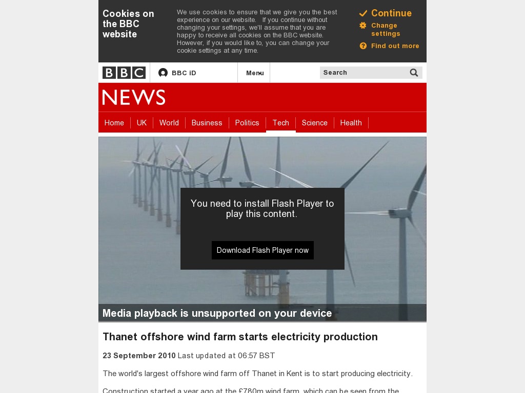Select Business in the navigation bar
525x393 pixels.
tap(207, 123)
